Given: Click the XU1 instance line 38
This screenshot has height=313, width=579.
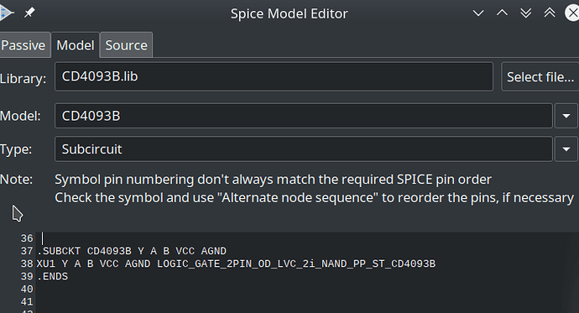Looking at the screenshot, I should (x=236, y=263).
